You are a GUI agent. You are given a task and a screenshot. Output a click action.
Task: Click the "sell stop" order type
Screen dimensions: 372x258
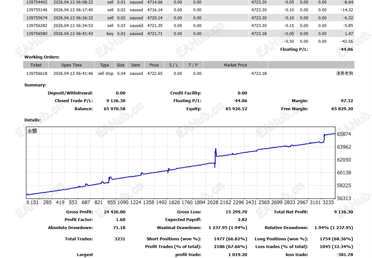(x=106, y=74)
